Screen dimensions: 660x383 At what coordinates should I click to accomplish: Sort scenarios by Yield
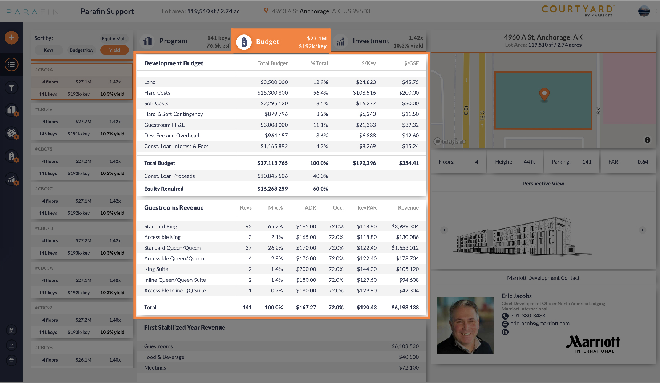[x=114, y=50]
